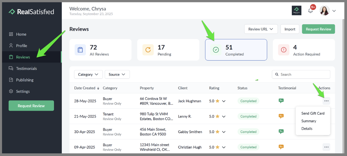Click the RealSatisfied logo in sidebar

pos(31,12)
